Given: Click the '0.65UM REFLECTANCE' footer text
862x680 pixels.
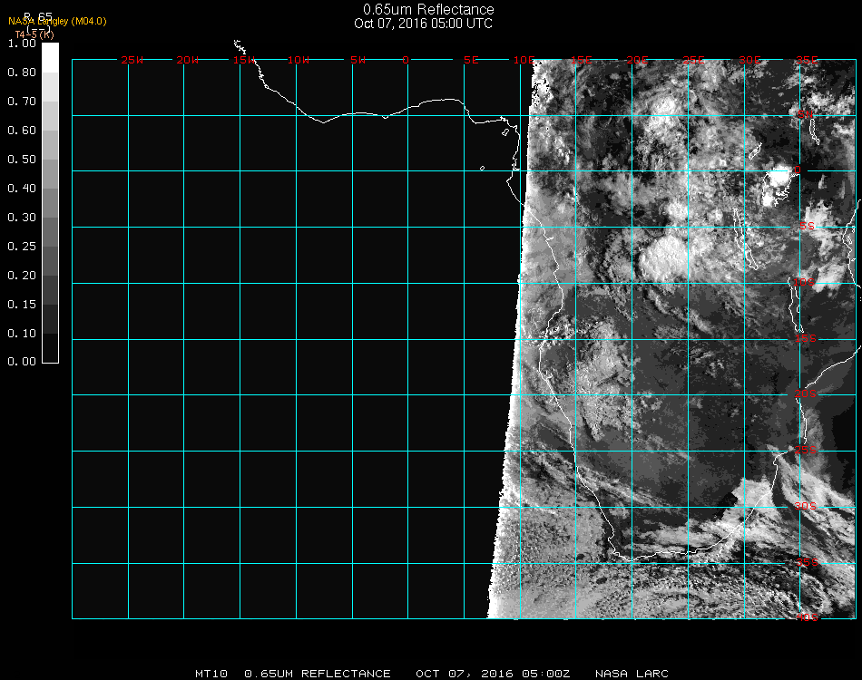Looking at the screenshot, I should click(318, 674).
